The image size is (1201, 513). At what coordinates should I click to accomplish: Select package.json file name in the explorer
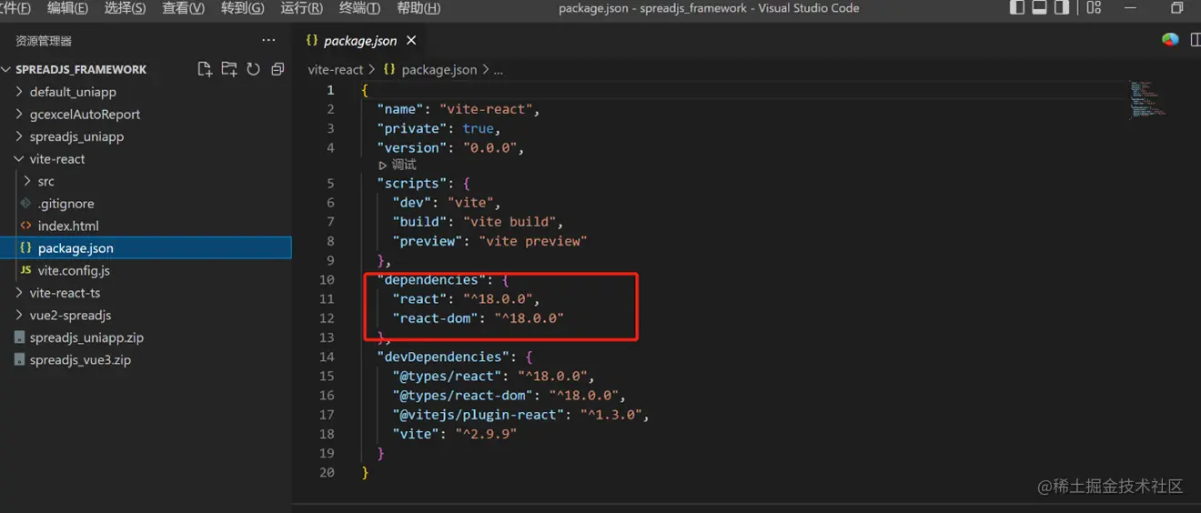point(76,248)
